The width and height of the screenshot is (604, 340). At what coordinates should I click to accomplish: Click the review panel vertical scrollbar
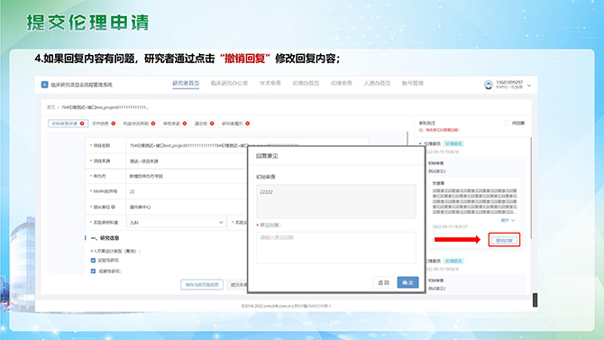tap(531, 188)
